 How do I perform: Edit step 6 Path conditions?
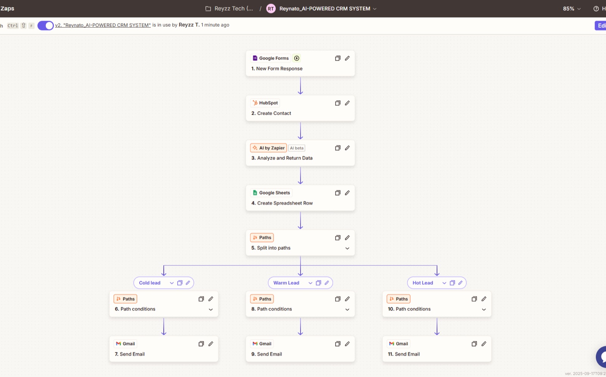[211, 299]
